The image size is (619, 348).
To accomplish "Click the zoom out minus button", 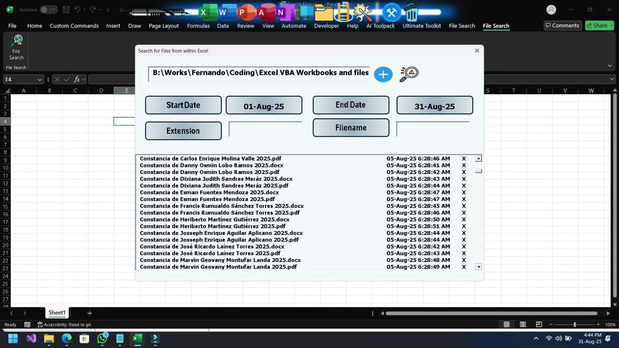I will pos(550,325).
